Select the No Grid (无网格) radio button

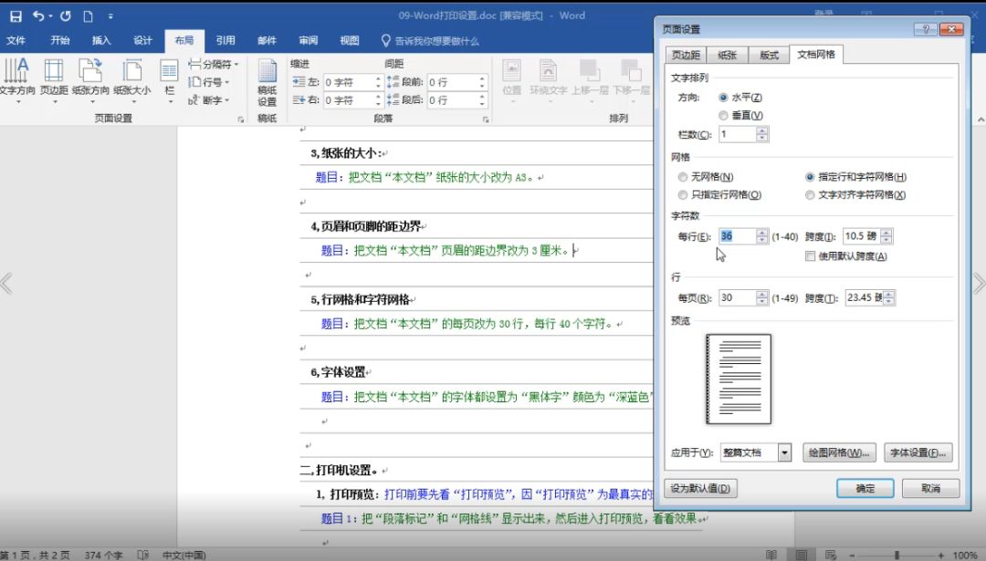(684, 177)
